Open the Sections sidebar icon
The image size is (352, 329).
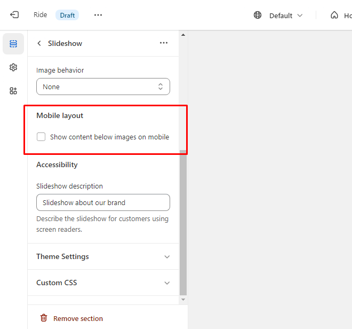[x=13, y=44]
